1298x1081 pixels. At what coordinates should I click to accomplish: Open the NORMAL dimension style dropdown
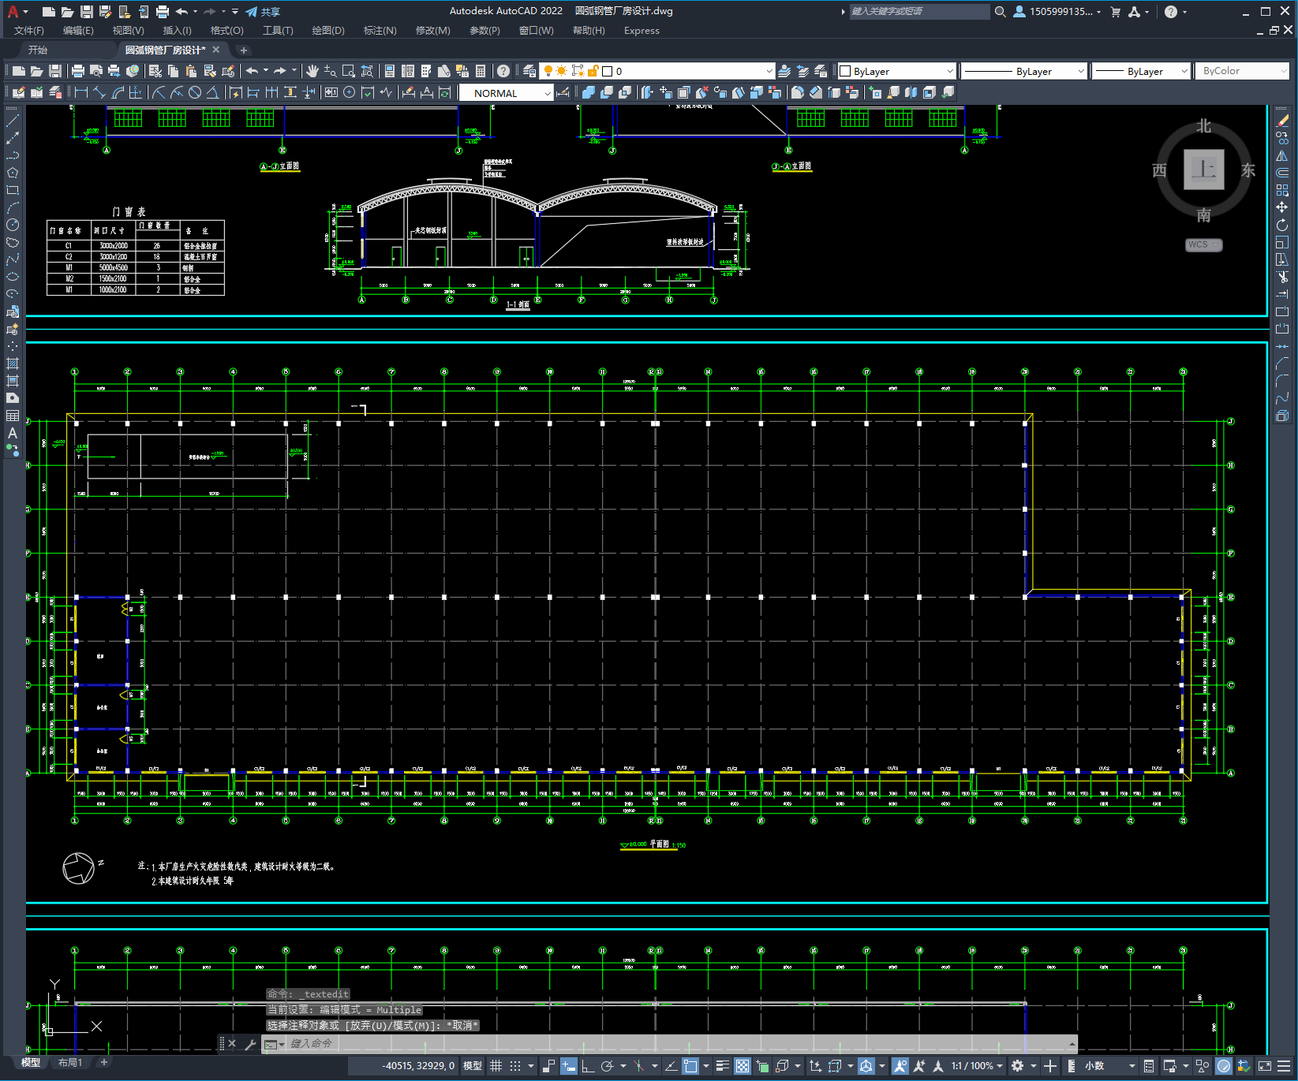tap(506, 93)
